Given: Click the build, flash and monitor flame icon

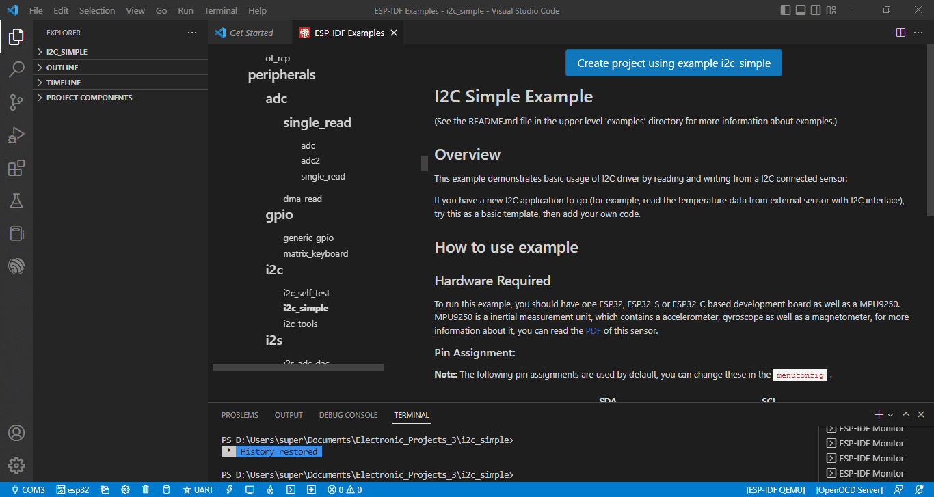Looking at the screenshot, I should [271, 489].
